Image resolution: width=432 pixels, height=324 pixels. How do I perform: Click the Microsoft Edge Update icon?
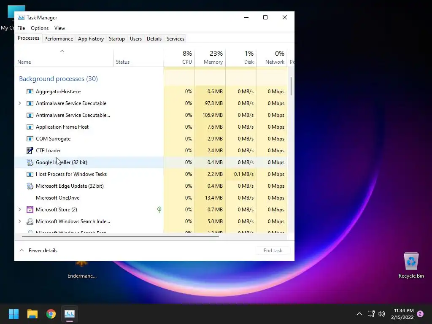pos(30,186)
